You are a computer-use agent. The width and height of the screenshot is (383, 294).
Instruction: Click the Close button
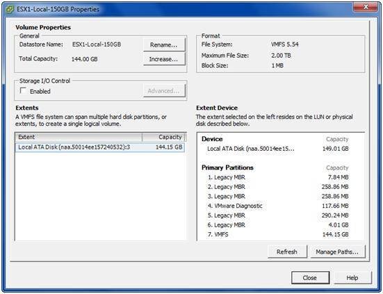pyautogui.click(x=310, y=278)
